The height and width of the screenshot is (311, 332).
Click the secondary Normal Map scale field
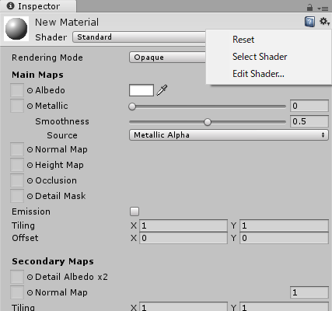pos(309,292)
